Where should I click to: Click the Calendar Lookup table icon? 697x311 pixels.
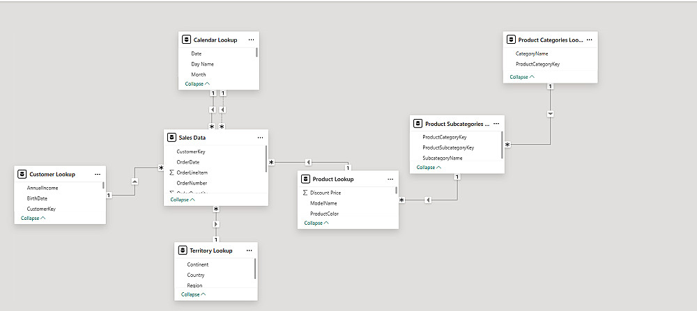(187, 40)
